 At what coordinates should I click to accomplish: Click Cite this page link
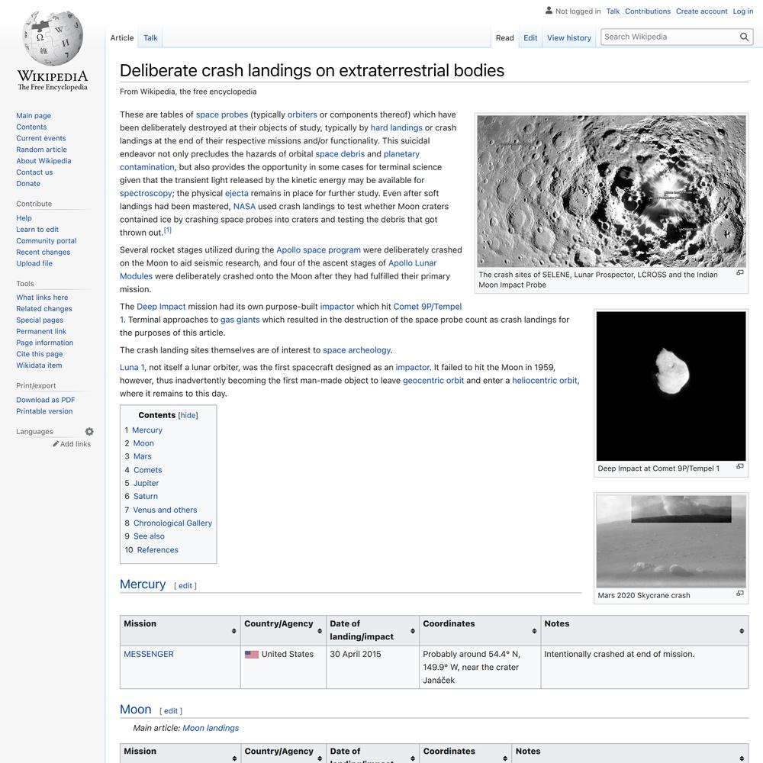point(40,354)
